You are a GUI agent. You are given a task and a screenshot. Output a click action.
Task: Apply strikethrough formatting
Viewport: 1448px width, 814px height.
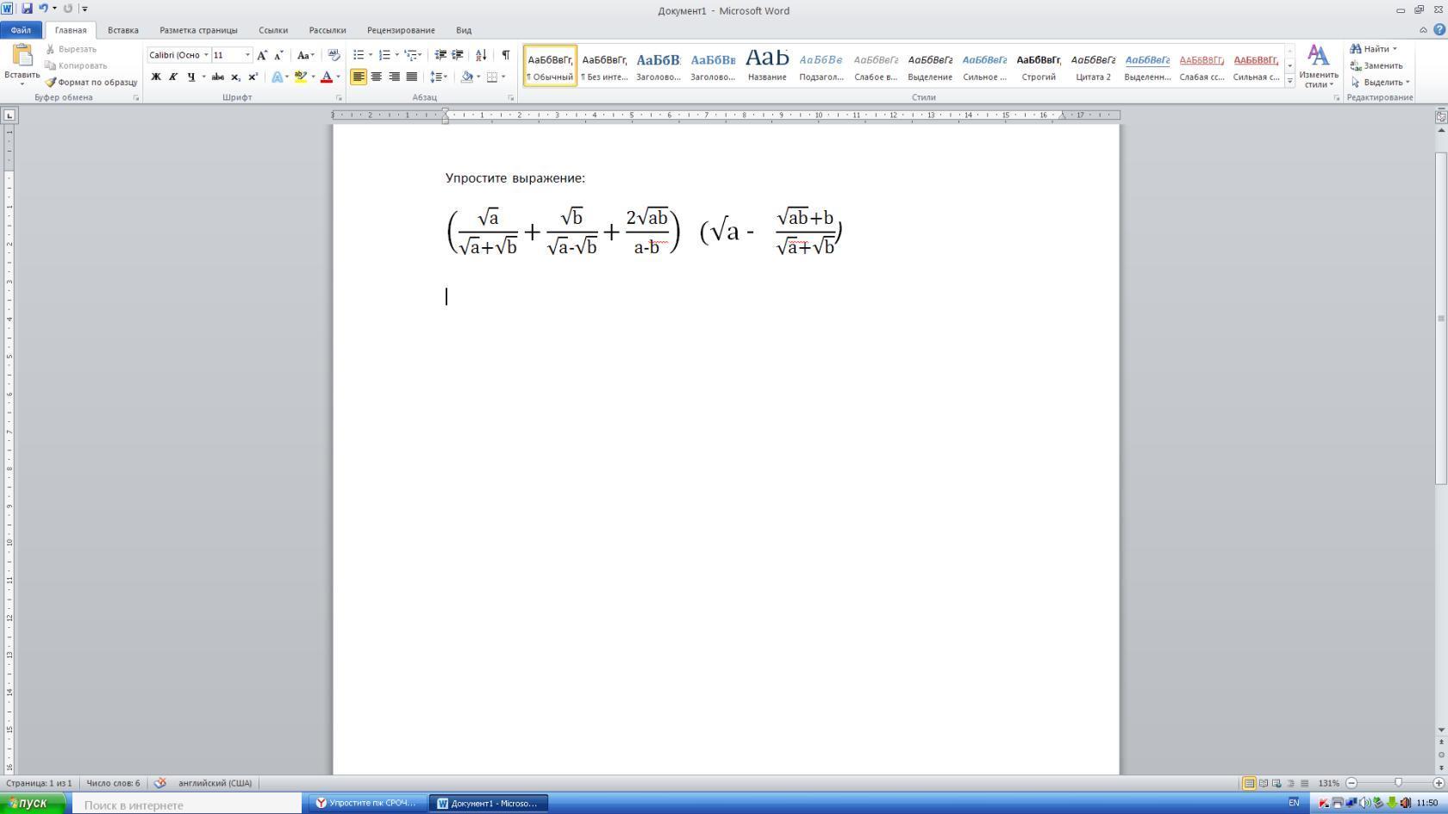point(217,77)
